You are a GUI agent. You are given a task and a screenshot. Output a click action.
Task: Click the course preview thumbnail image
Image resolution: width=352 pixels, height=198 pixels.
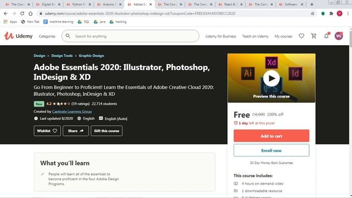pyautogui.click(x=271, y=78)
